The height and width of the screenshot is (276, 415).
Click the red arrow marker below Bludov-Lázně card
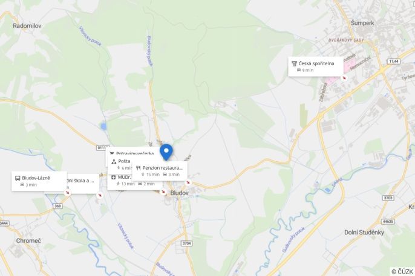[x=68, y=193]
